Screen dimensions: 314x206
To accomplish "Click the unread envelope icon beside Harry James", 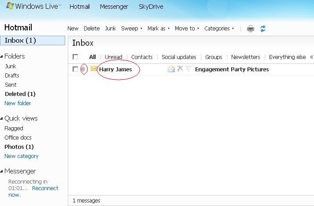I will 94,69.
